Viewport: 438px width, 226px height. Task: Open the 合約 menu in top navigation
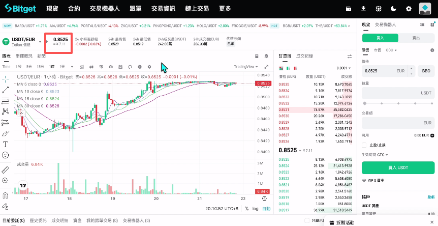(x=74, y=9)
